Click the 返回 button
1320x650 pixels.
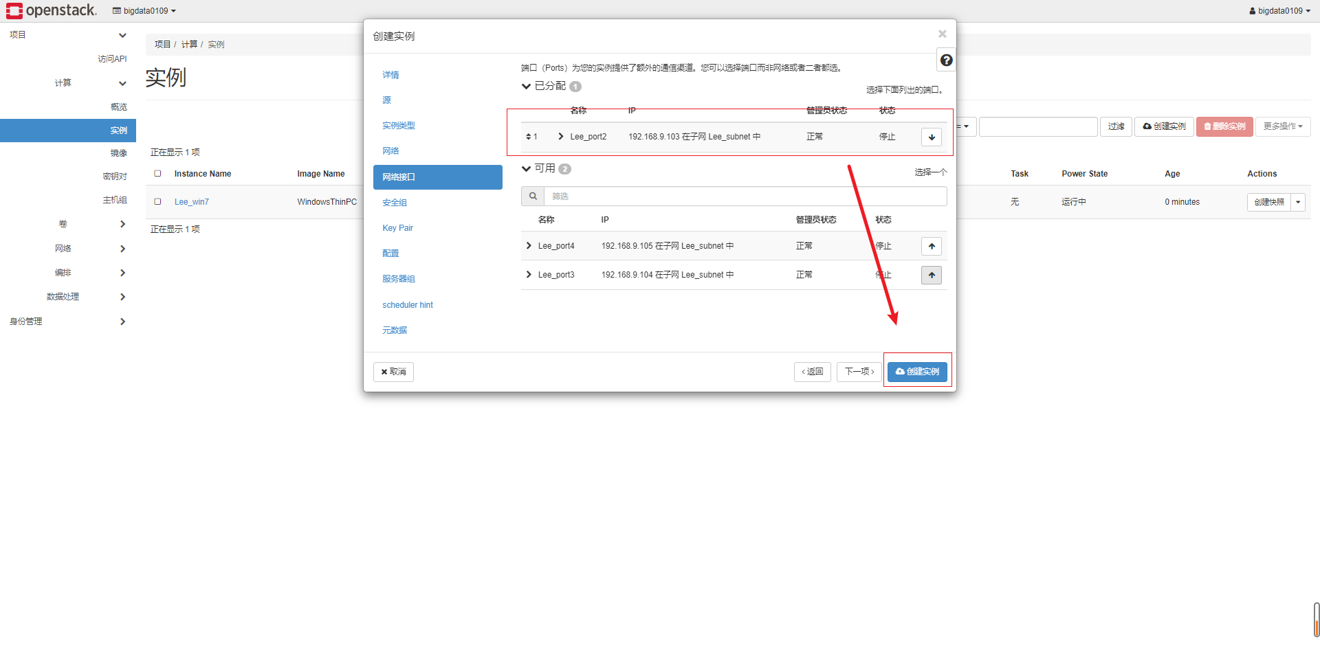pos(812,372)
